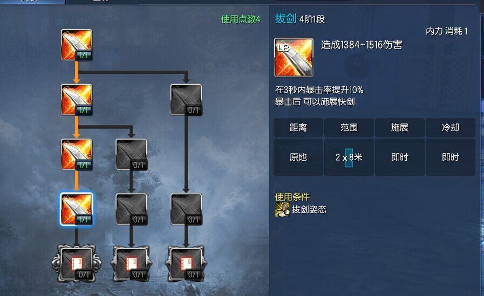Viewport: 484px width, 296px height.
Task: Click the large LB skill preview icon
Action: pos(294,57)
